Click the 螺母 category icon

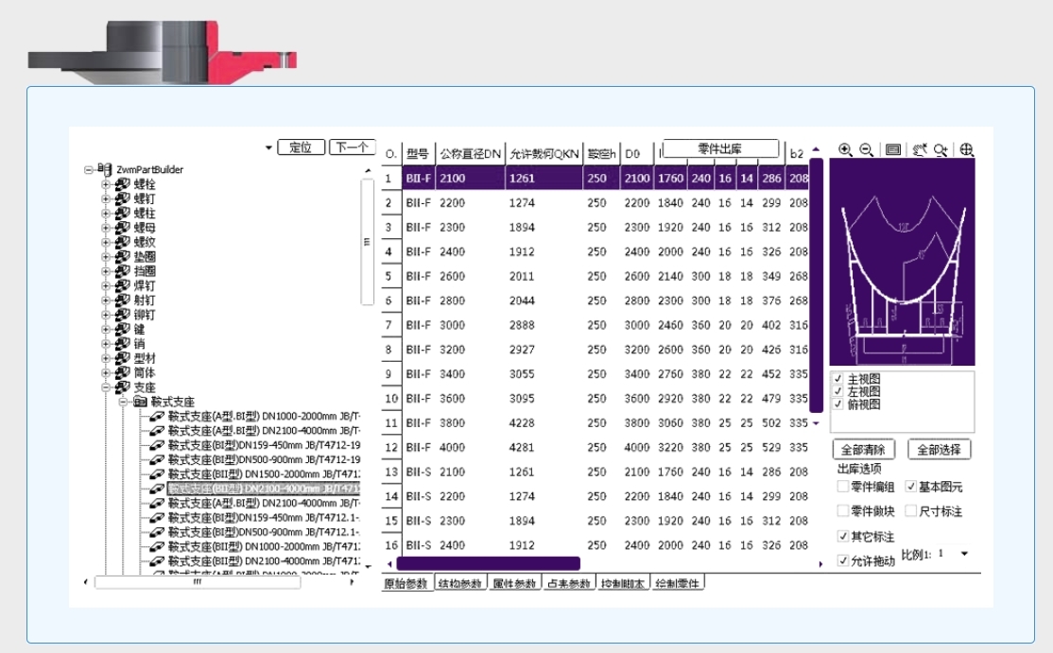coord(122,228)
